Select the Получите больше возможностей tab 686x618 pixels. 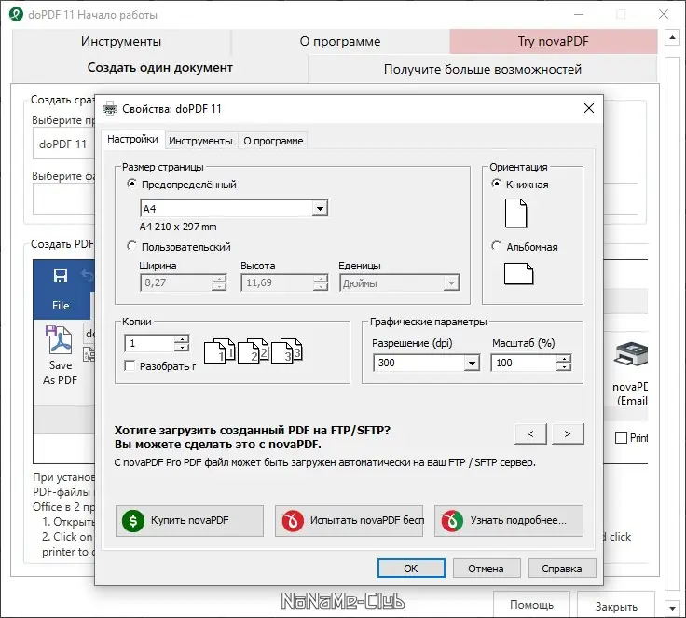(483, 69)
